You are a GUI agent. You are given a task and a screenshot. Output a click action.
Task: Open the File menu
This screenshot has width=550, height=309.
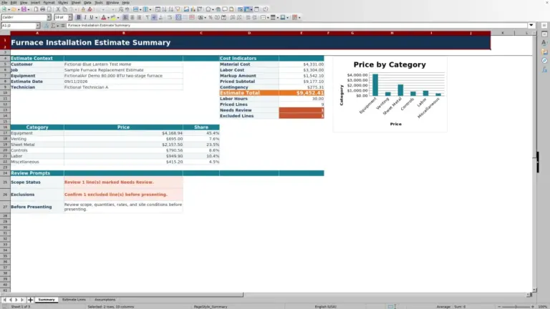pyautogui.click(x=4, y=2)
